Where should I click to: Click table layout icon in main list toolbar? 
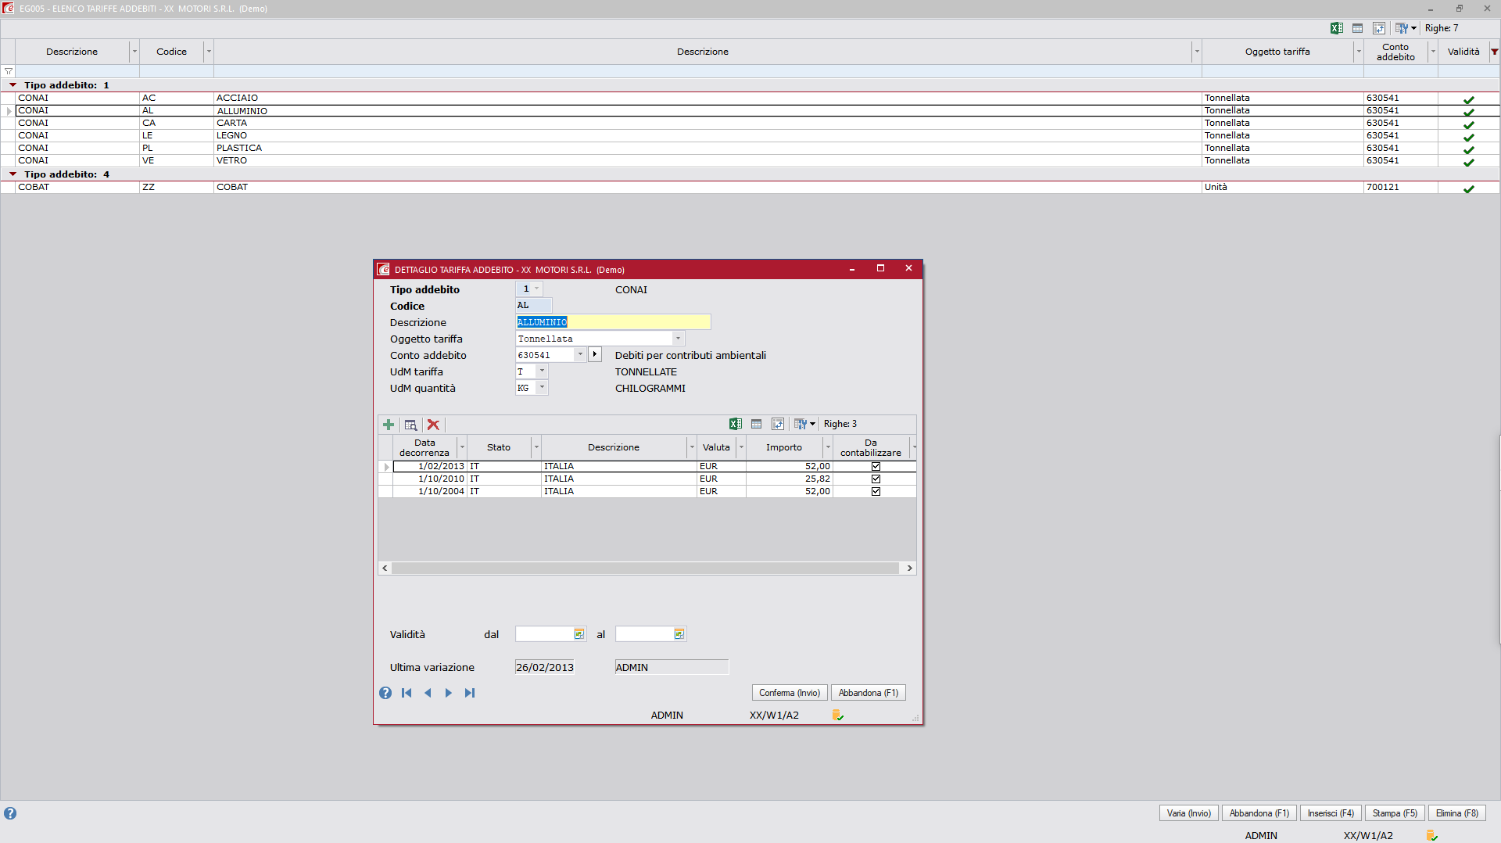[x=1358, y=28]
